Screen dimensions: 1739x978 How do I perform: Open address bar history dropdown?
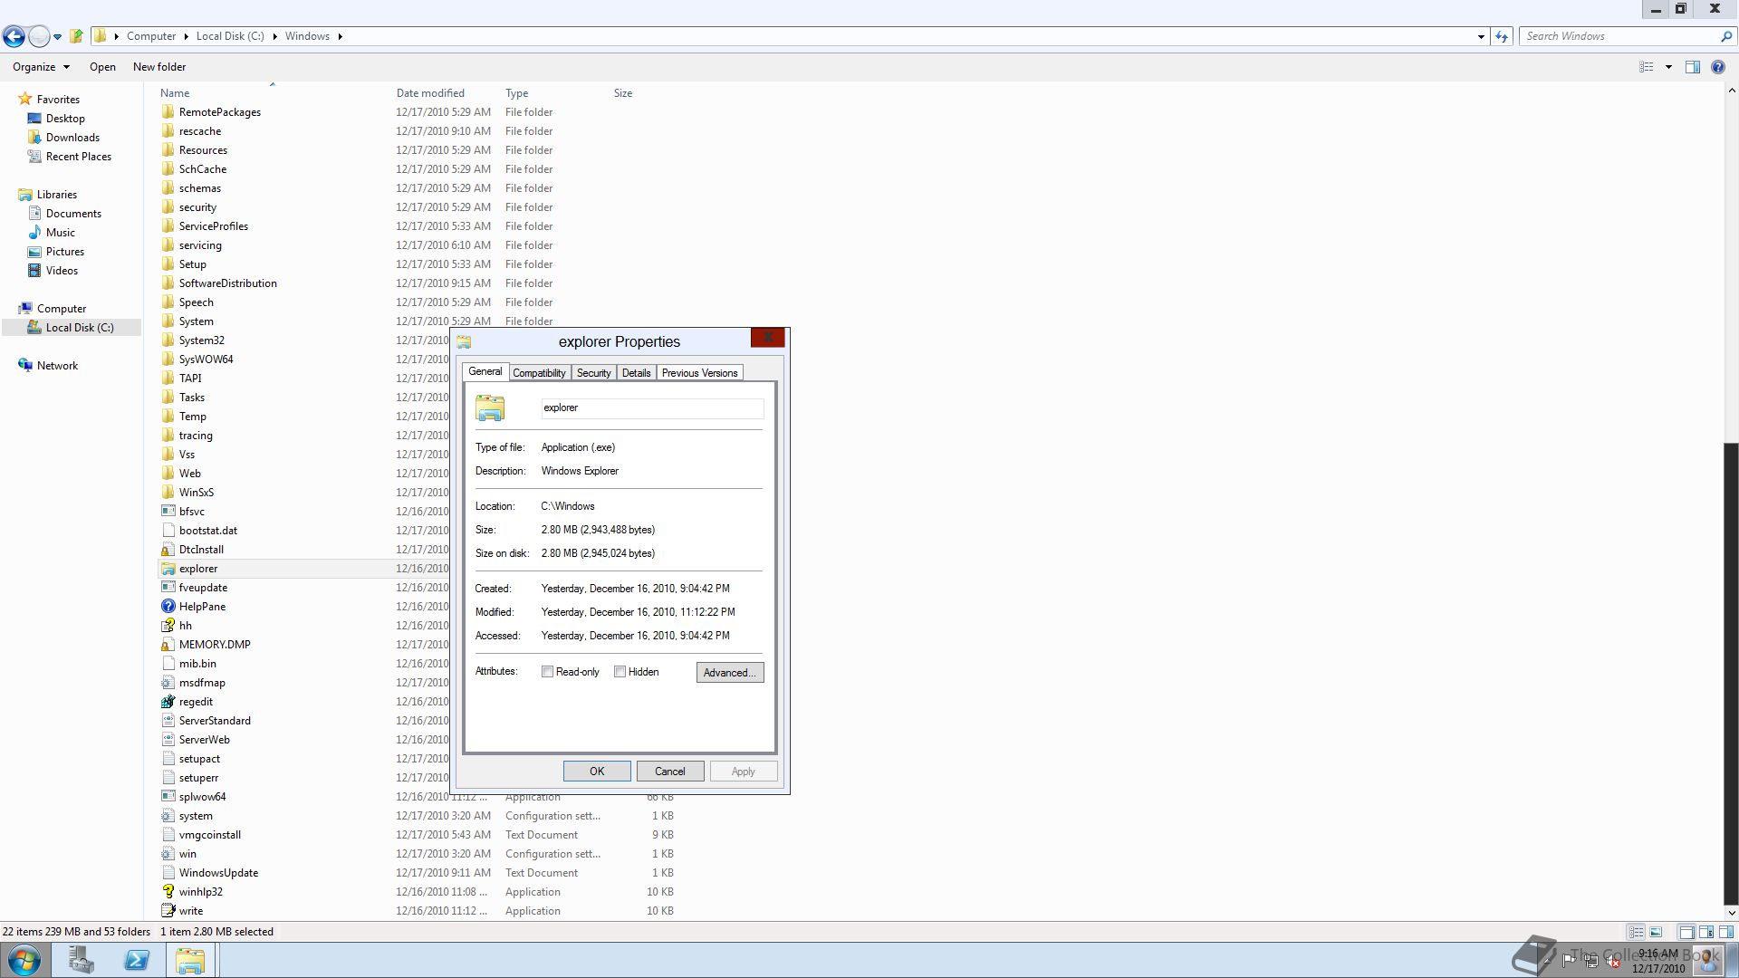click(x=1481, y=36)
